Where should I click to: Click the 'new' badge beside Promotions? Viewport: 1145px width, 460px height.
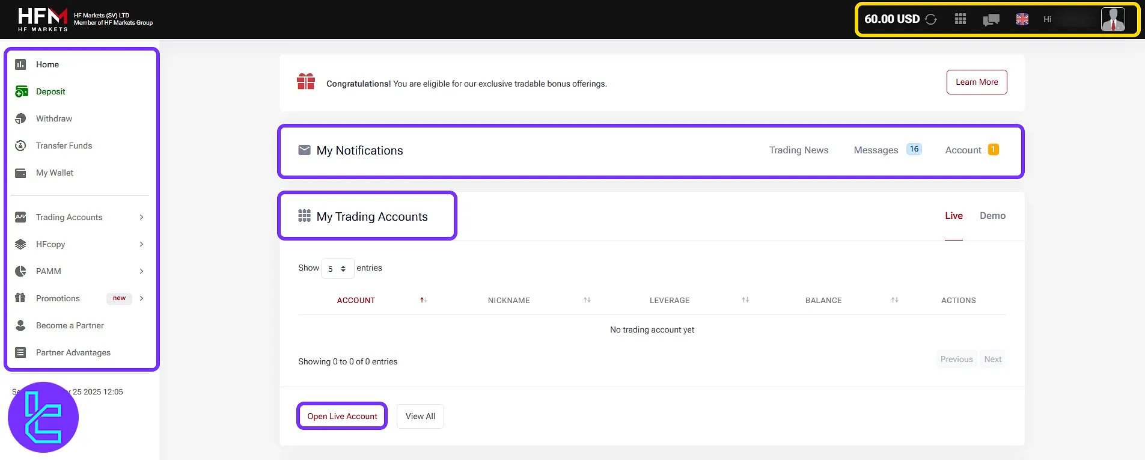(x=119, y=298)
